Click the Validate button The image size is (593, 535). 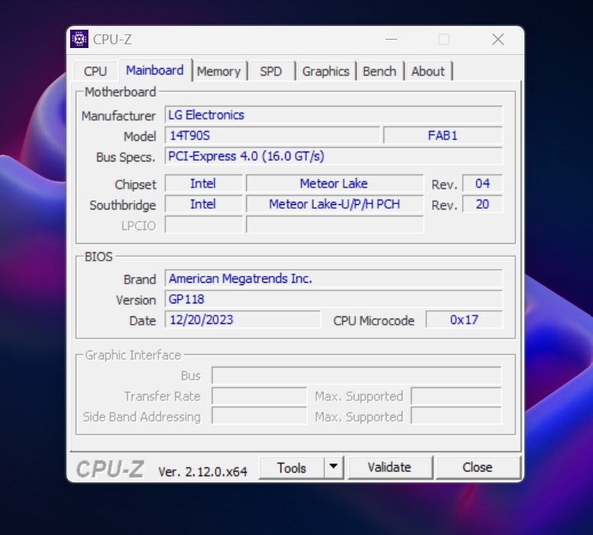(389, 467)
